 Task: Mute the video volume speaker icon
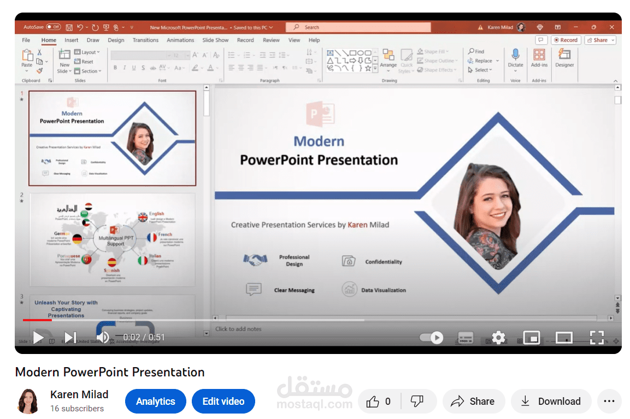coord(103,338)
